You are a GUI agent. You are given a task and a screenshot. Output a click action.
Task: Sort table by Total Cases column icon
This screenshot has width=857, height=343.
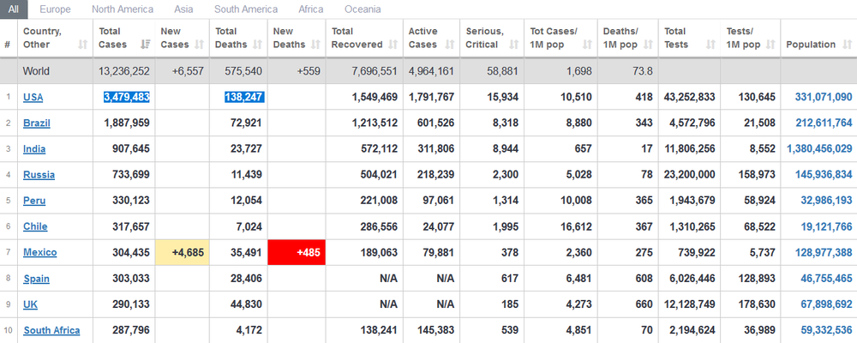pos(145,44)
